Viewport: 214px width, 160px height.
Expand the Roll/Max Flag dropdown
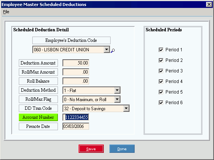(117, 99)
